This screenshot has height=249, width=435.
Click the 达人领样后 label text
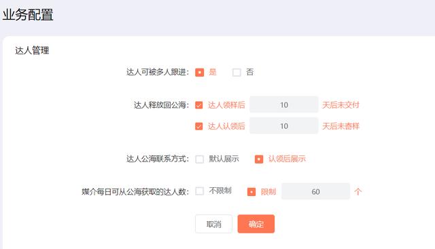[x=226, y=105]
